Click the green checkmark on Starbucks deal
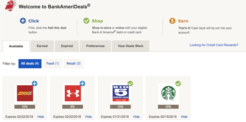This screenshot has height=122, width=246. click(x=178, y=84)
